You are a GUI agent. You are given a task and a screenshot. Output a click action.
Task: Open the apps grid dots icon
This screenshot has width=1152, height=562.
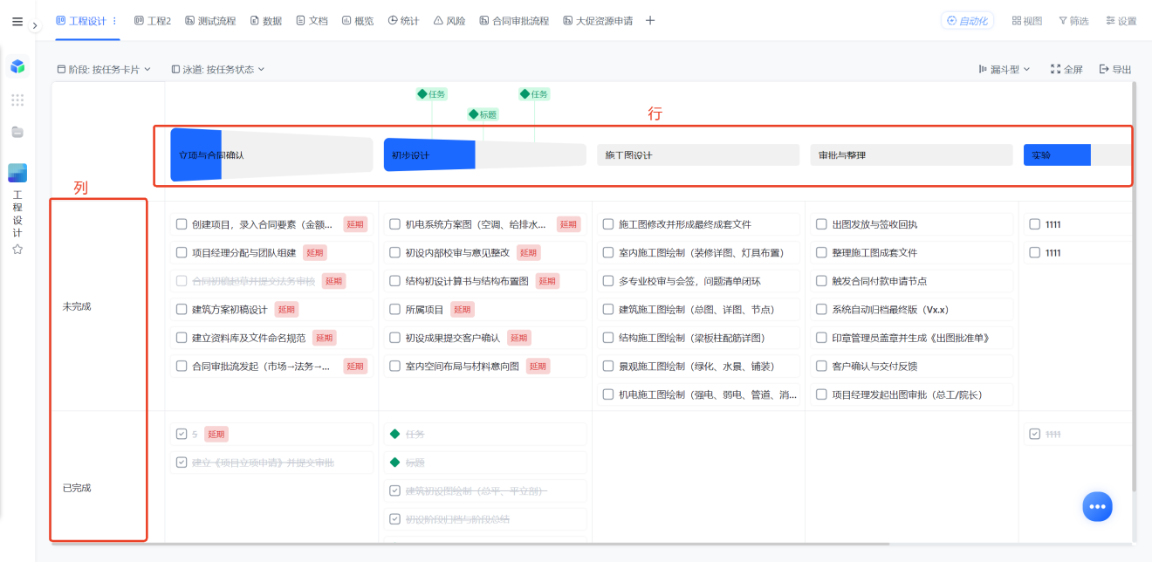pos(17,100)
